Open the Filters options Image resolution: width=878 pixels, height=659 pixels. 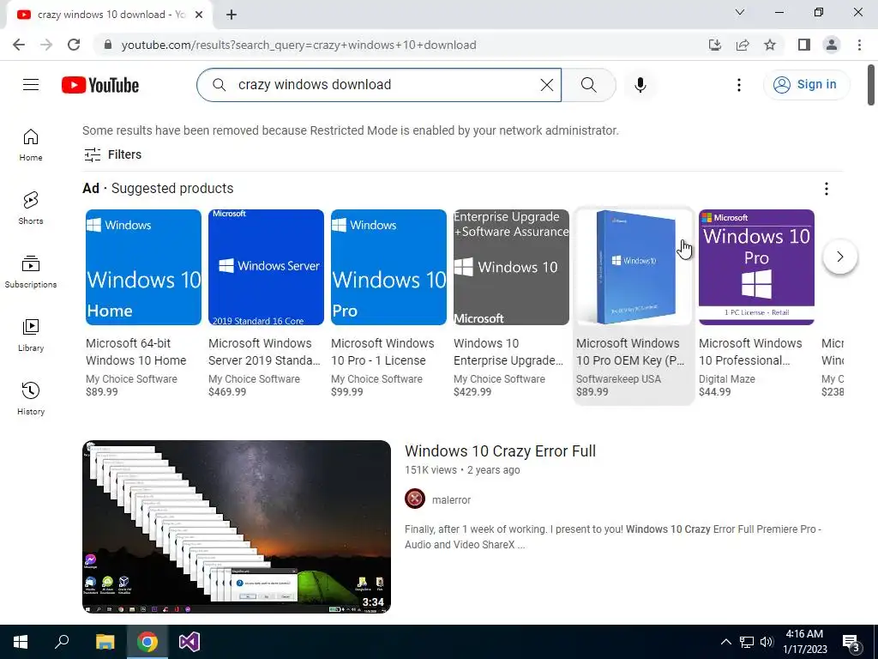click(x=112, y=154)
